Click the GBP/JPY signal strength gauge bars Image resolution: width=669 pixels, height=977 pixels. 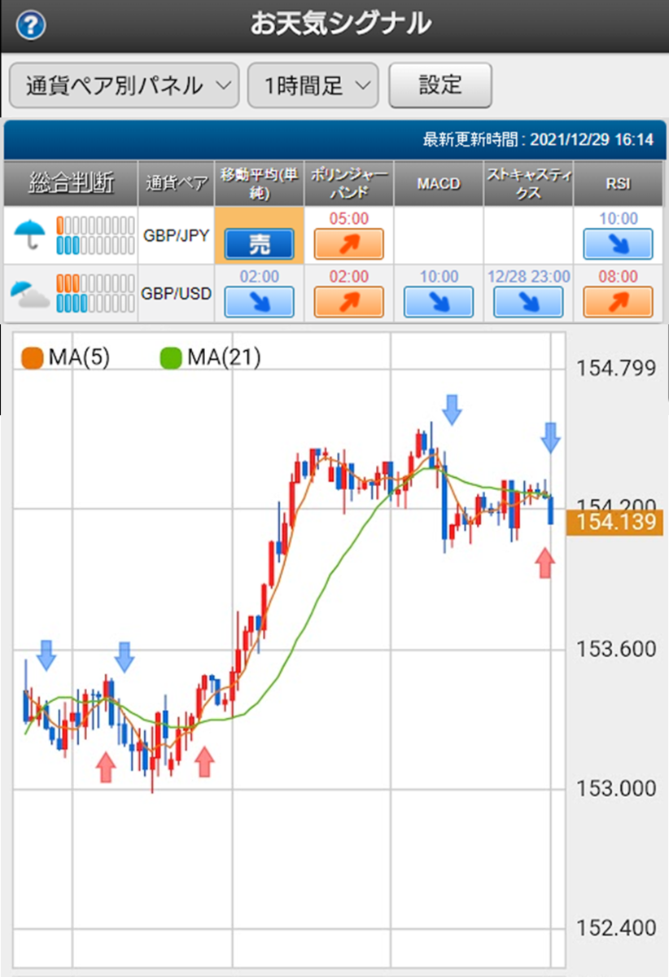[95, 234]
